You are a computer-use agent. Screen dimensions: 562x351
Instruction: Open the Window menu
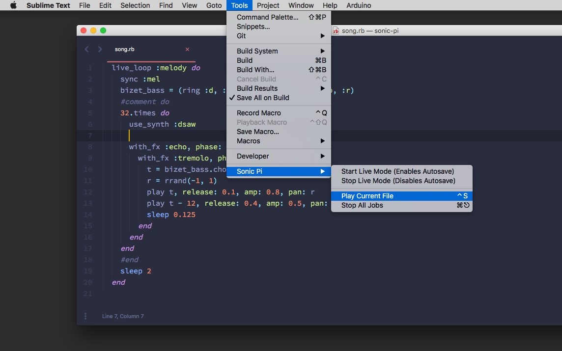(x=301, y=5)
